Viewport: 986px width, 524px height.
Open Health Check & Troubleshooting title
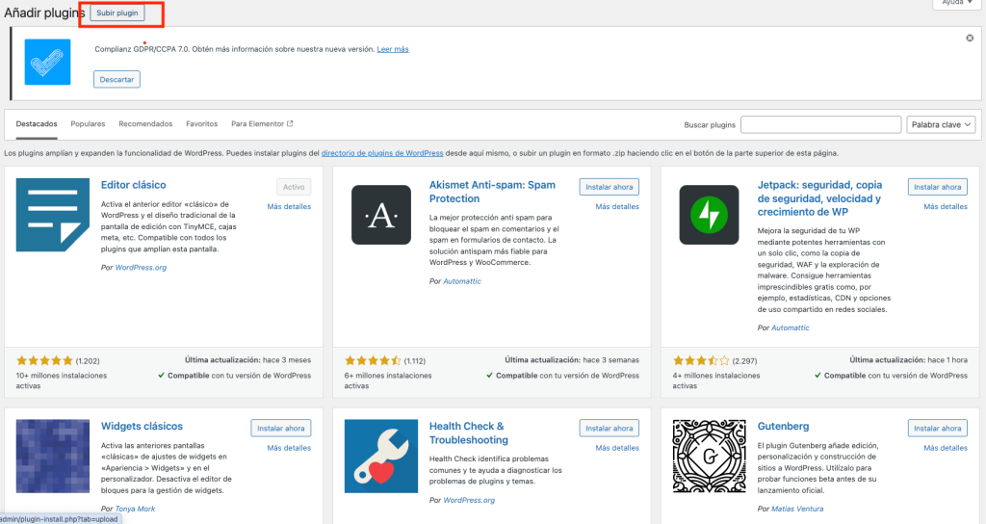[x=469, y=432]
